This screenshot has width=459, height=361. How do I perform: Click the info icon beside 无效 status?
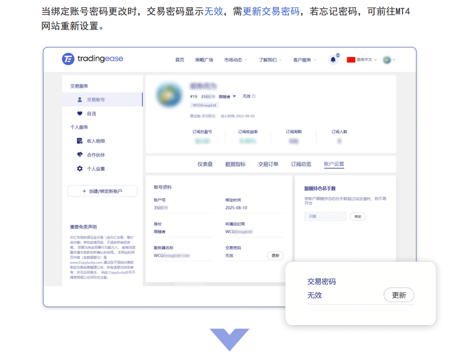point(254,96)
